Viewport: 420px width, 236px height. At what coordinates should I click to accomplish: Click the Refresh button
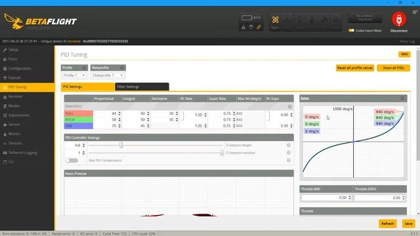[x=388, y=224]
